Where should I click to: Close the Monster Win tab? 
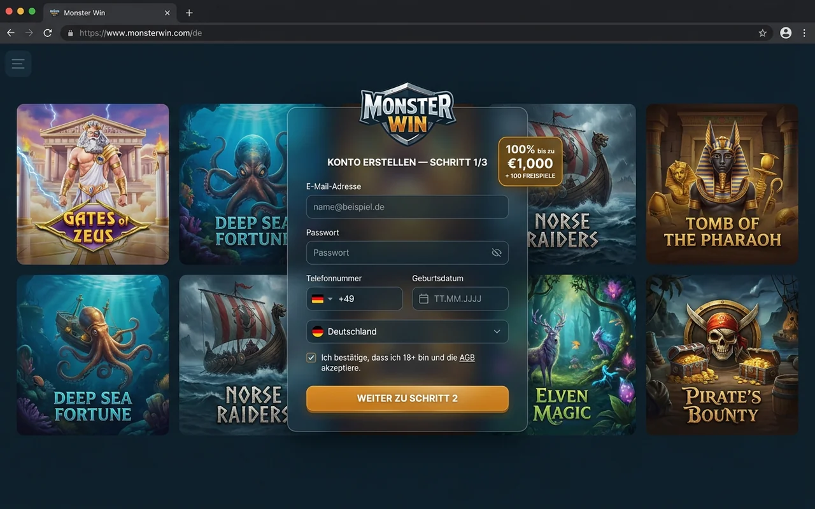167,13
